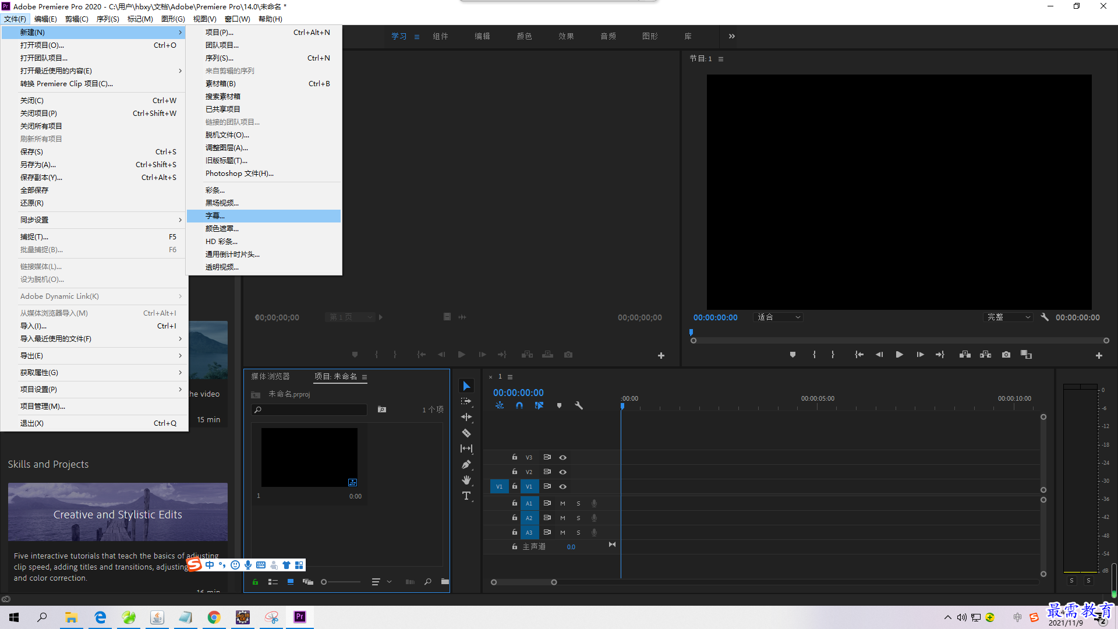Choose 保存(S) in File menu
This screenshot has width=1118, height=629.
pos(94,152)
